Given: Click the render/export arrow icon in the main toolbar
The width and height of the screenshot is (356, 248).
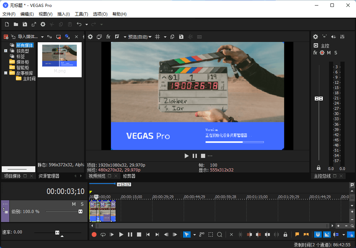Looking at the screenshot, I should pyautogui.click(x=34, y=24).
